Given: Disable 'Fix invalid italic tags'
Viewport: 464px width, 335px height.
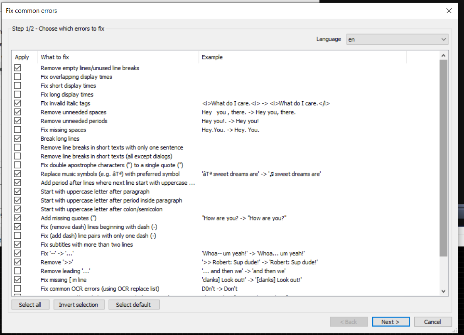Looking at the screenshot, I should tap(18, 103).
